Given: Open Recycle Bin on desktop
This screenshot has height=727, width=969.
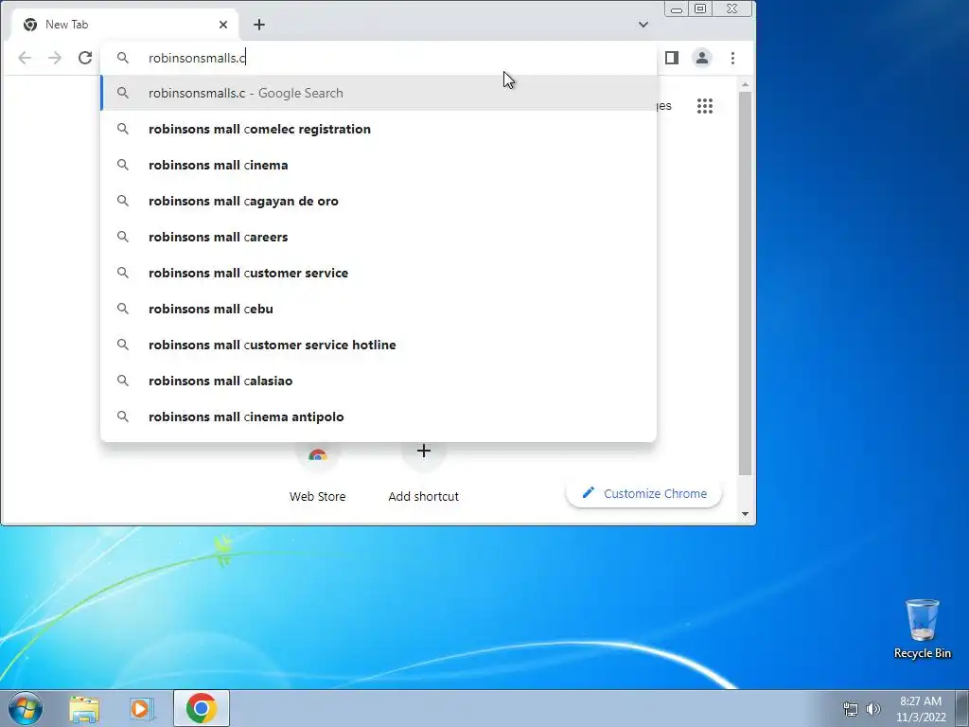Looking at the screenshot, I should [x=922, y=629].
